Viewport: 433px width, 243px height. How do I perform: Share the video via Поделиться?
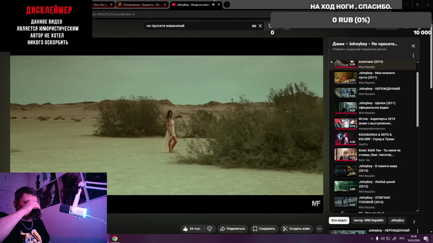232,229
